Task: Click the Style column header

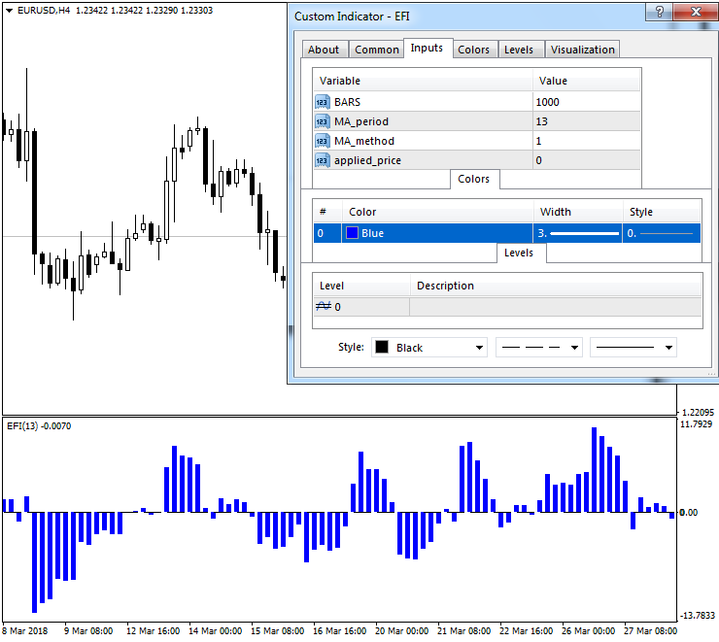Action: click(x=662, y=212)
